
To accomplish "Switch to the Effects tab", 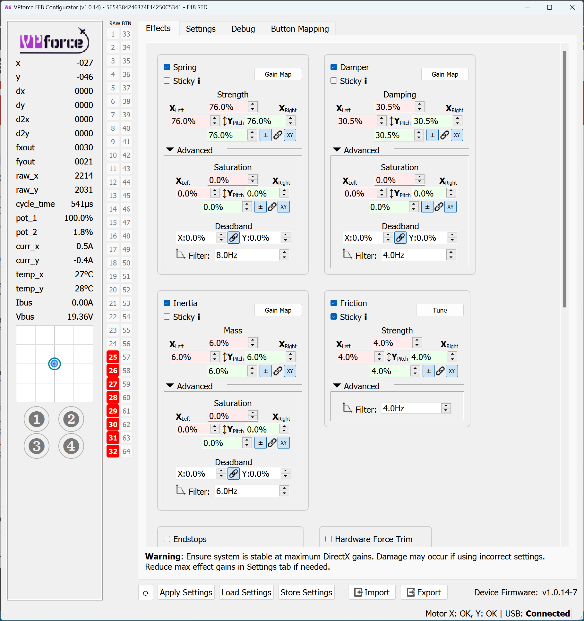I will 158,29.
